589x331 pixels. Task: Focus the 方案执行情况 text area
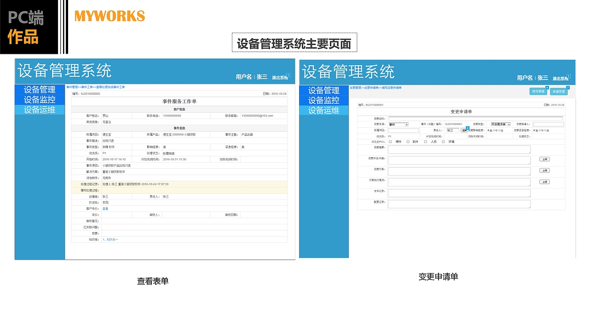[x=459, y=183]
